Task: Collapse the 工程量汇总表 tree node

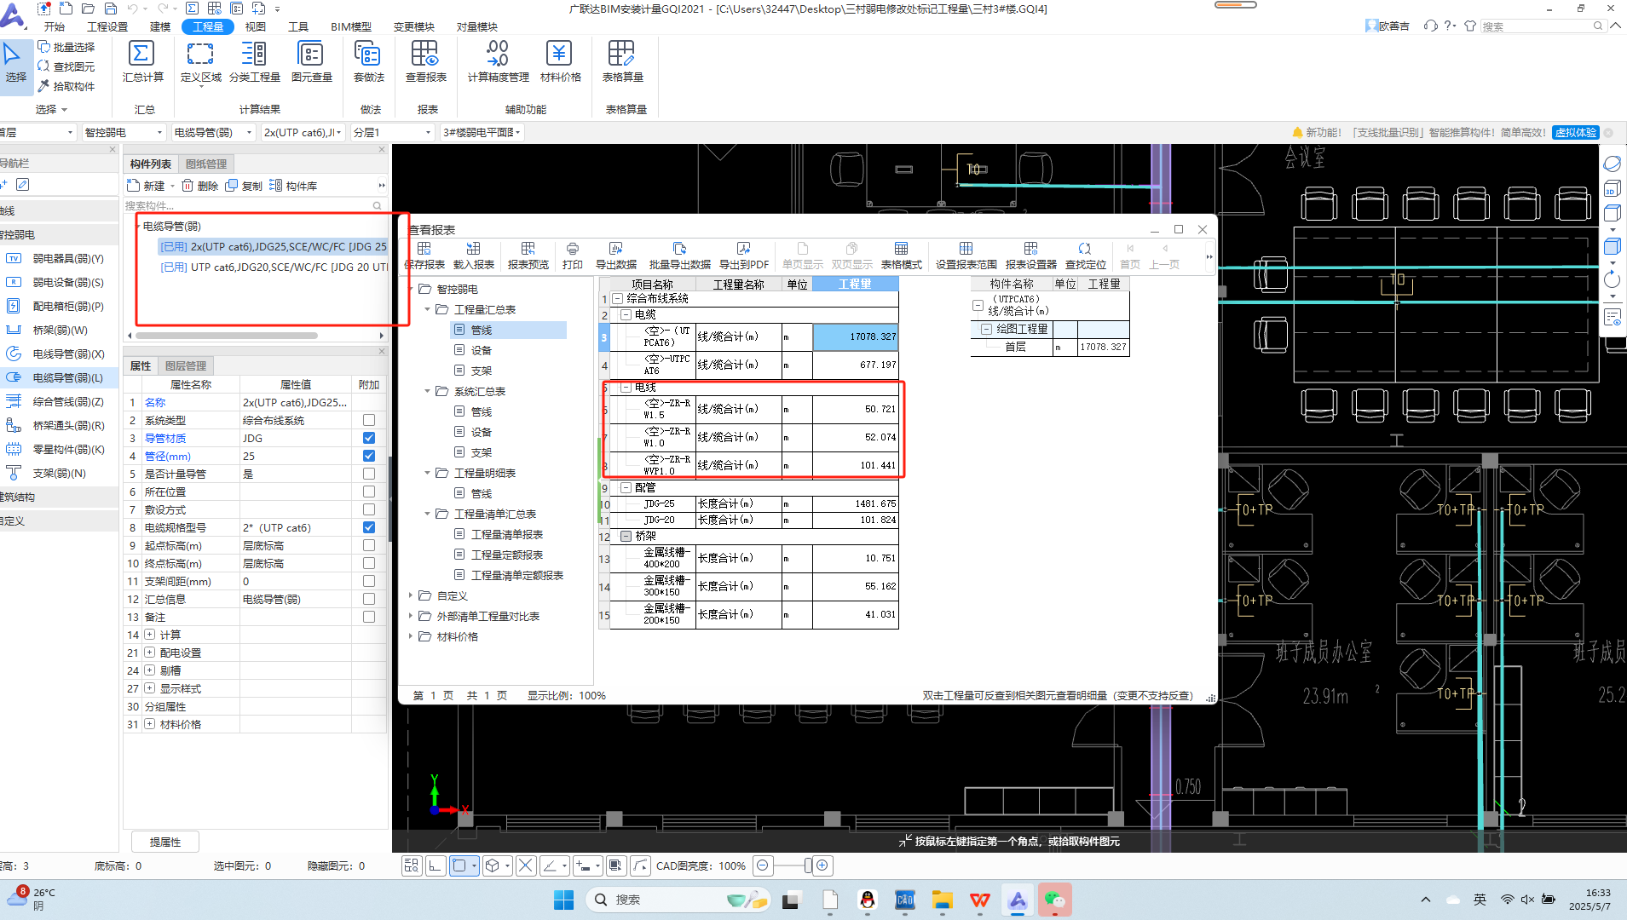Action: pos(428,309)
